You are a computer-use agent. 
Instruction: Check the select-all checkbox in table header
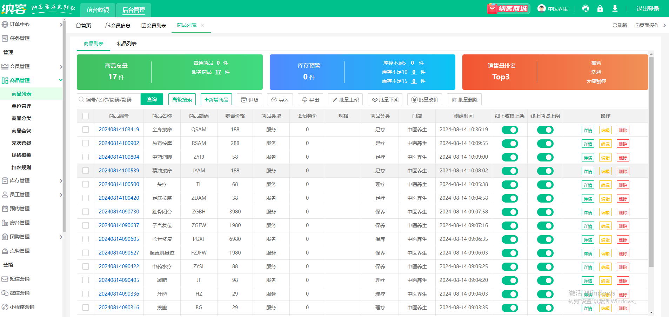coord(86,116)
